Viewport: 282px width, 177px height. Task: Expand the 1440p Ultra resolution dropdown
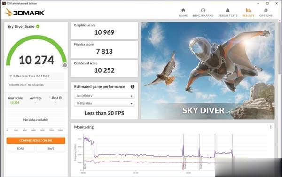[104, 103]
